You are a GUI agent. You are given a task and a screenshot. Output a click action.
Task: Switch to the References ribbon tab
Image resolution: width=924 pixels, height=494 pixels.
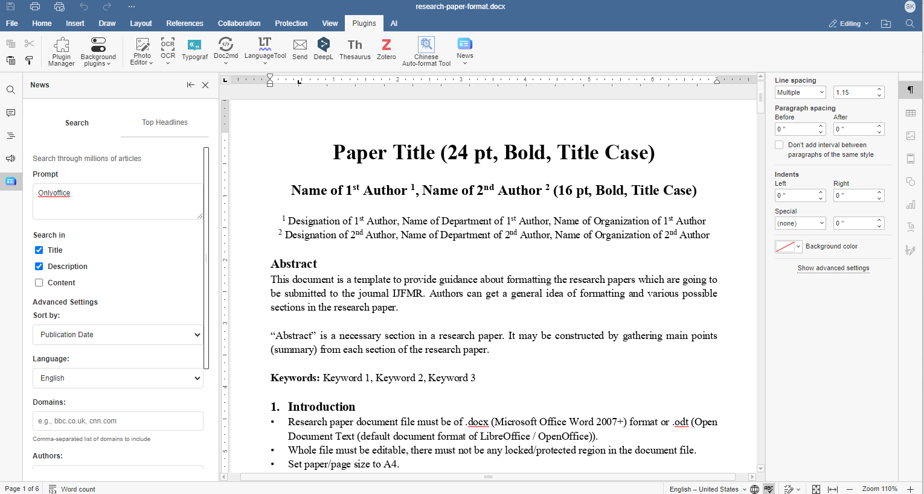185,23
